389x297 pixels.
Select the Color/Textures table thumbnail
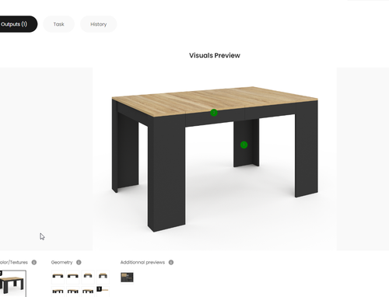coord(12,284)
